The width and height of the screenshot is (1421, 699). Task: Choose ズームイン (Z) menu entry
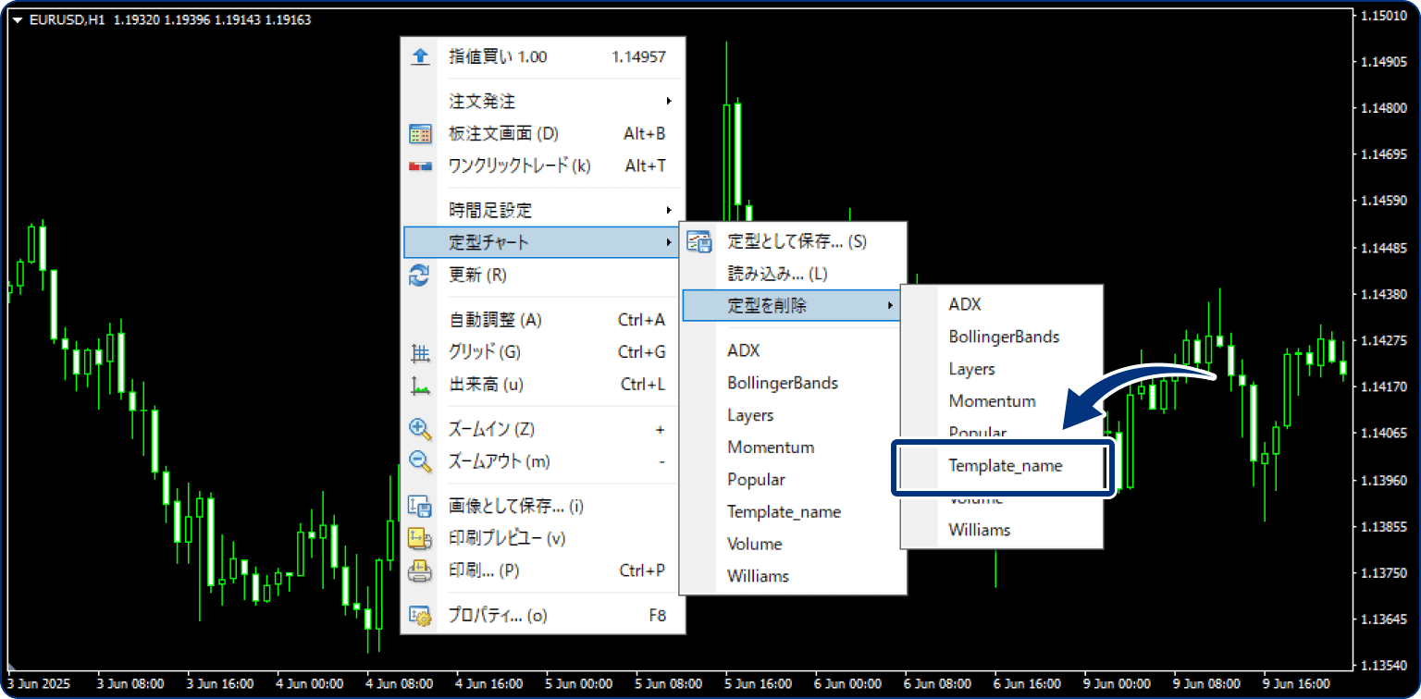543,429
